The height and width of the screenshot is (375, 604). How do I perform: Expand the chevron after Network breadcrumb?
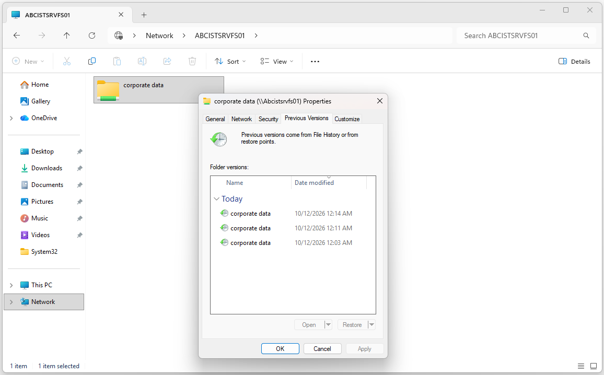[184, 36]
